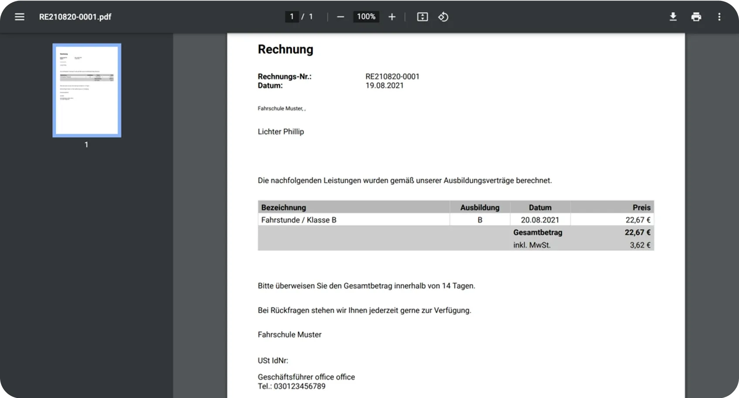
Task: Zoom out using the minus icon
Action: (x=341, y=17)
